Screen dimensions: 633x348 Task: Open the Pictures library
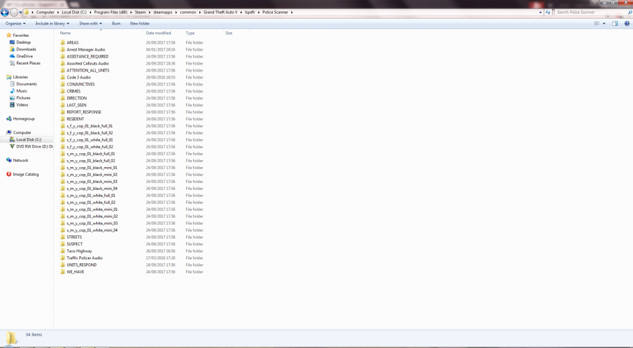[x=23, y=97]
